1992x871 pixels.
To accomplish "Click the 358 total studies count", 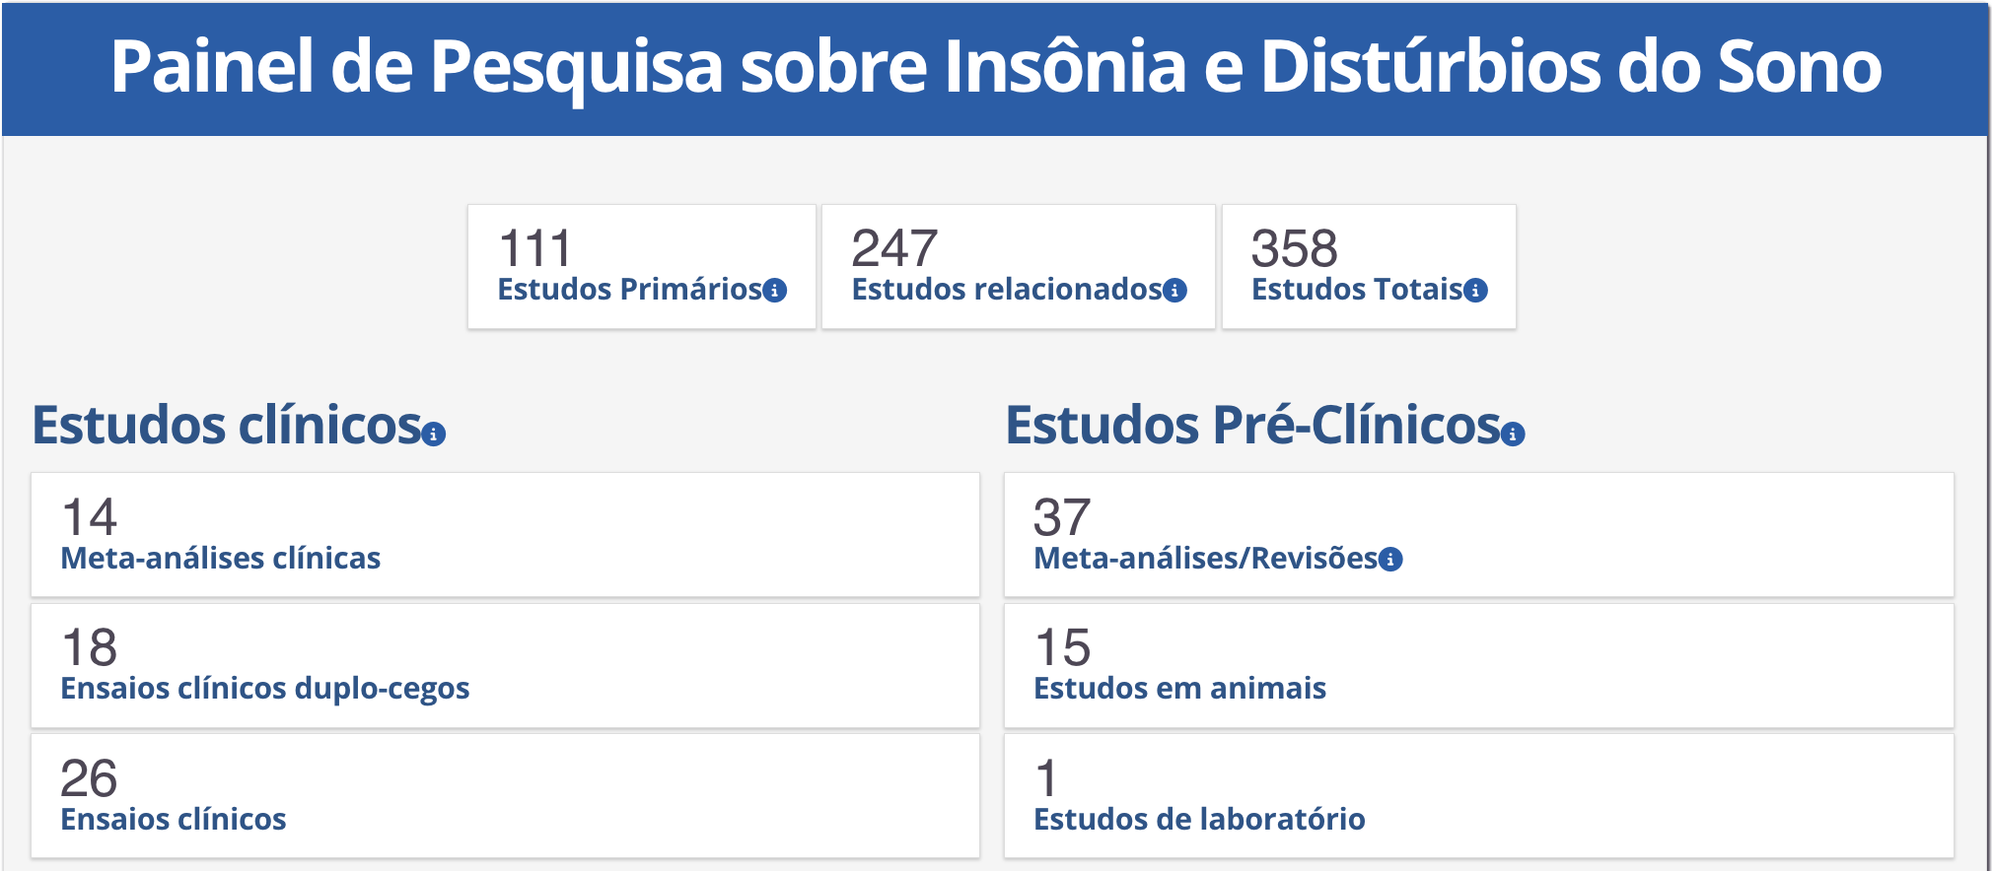I will (1294, 248).
